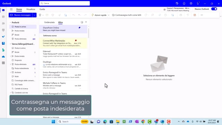
Task: Open File Explorer from the taskbar
Action: (118, 122)
